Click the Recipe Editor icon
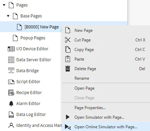Viewport: 150px width, 131px height. tap(11, 92)
